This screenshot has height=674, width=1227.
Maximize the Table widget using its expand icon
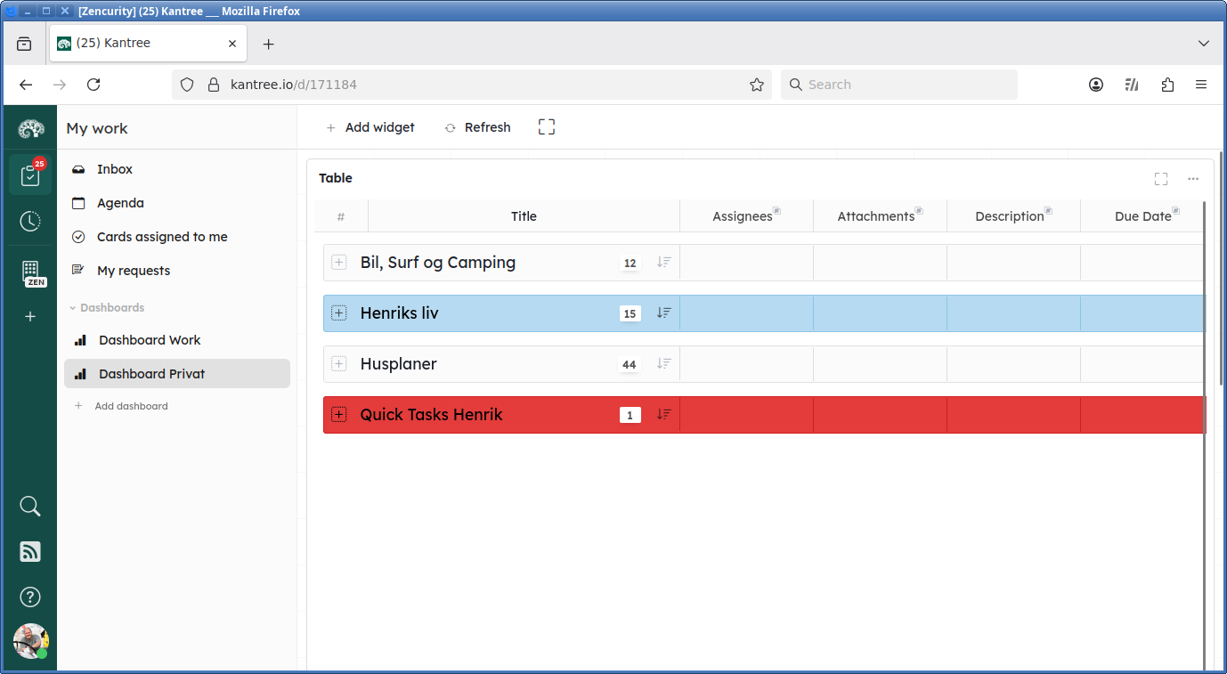tap(1161, 178)
